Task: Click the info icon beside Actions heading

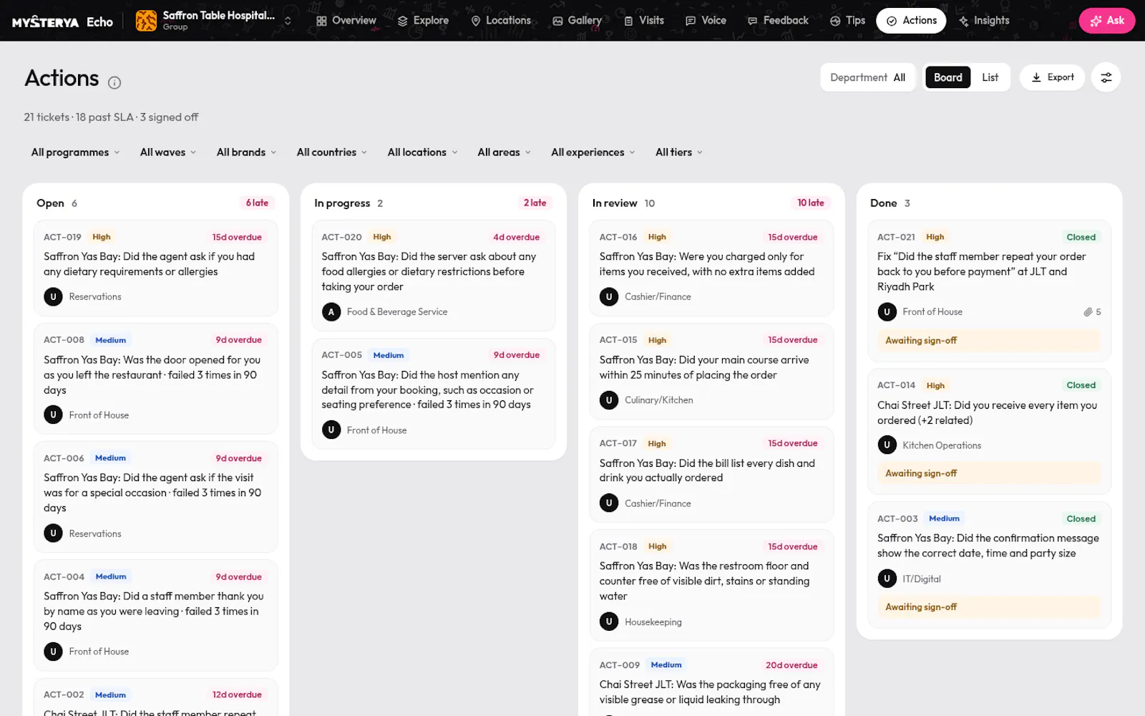Action: click(114, 82)
